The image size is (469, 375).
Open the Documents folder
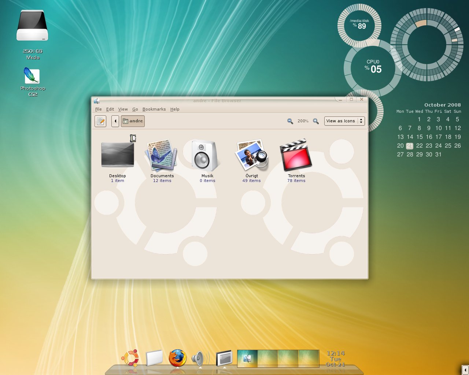coord(161,155)
